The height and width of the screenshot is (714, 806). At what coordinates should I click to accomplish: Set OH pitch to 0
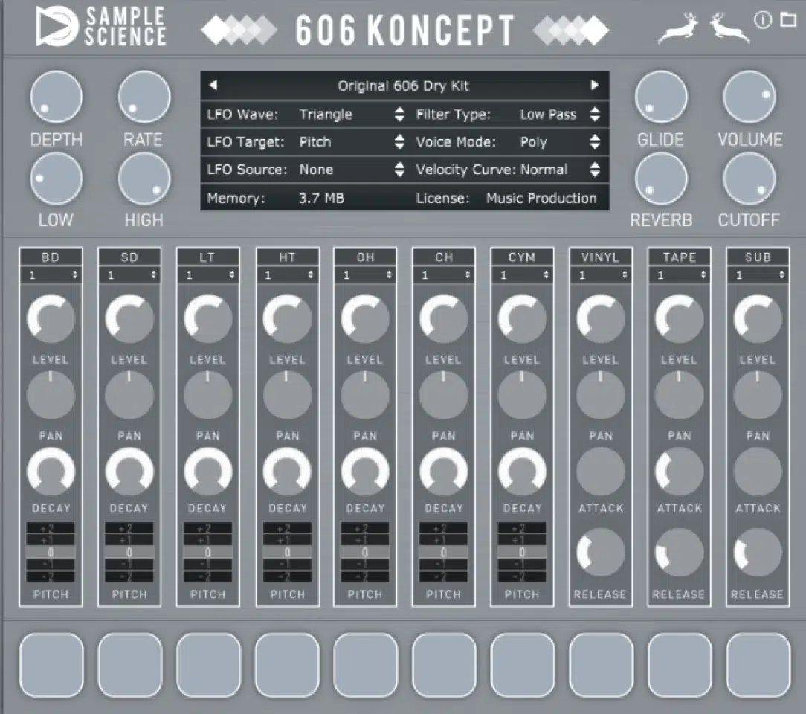tap(366, 553)
